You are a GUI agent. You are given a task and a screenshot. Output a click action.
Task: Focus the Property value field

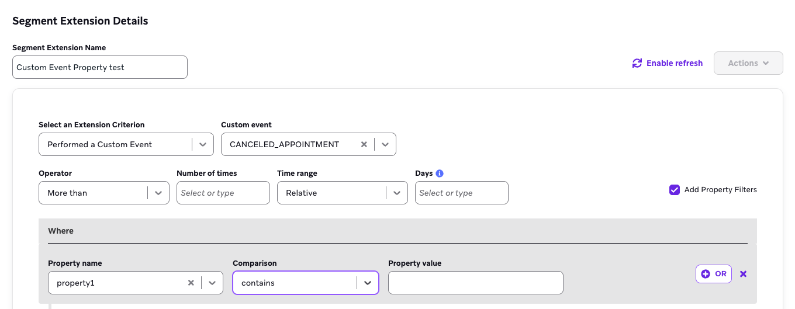(x=476, y=283)
